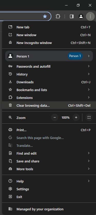The height and width of the screenshot is (215, 96).
Task: Click the zoom out minus button
Action: point(55,117)
